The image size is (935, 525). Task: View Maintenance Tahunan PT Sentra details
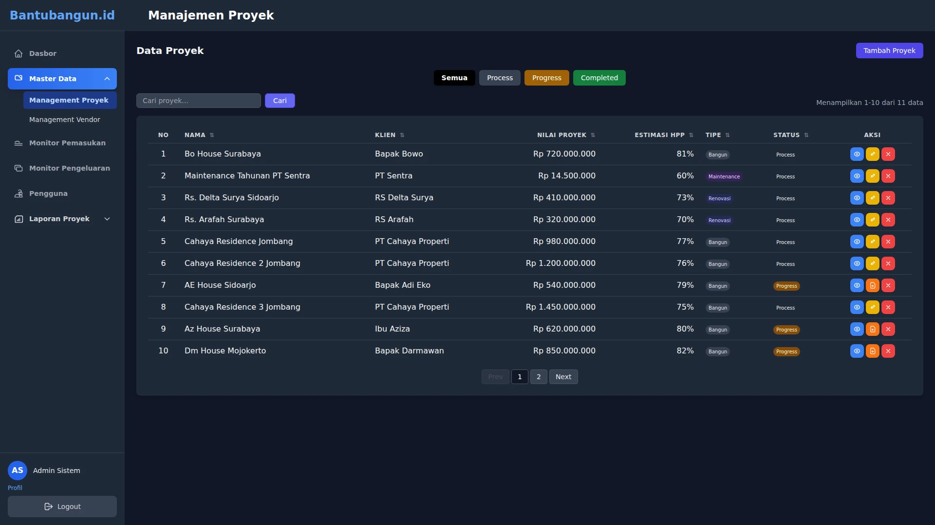(857, 176)
